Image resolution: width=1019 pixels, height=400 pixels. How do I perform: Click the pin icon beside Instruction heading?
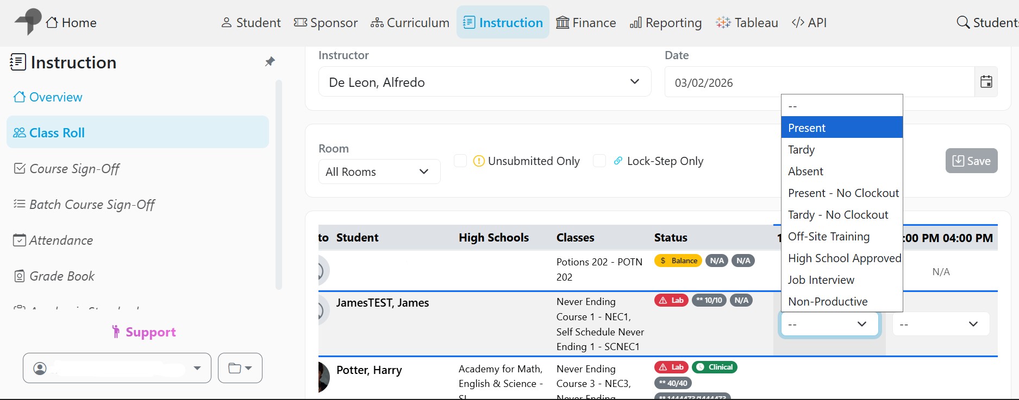pyautogui.click(x=270, y=62)
